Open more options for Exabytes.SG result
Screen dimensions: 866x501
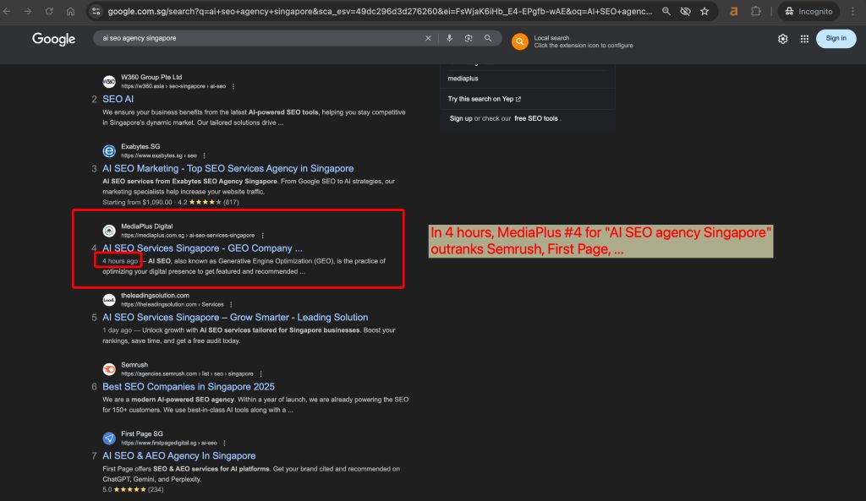(x=205, y=155)
